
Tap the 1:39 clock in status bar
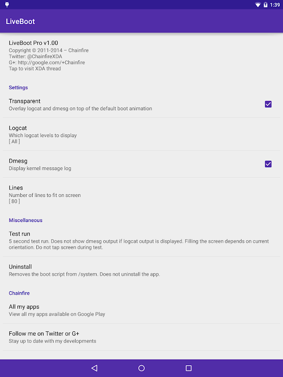pos(275,5)
